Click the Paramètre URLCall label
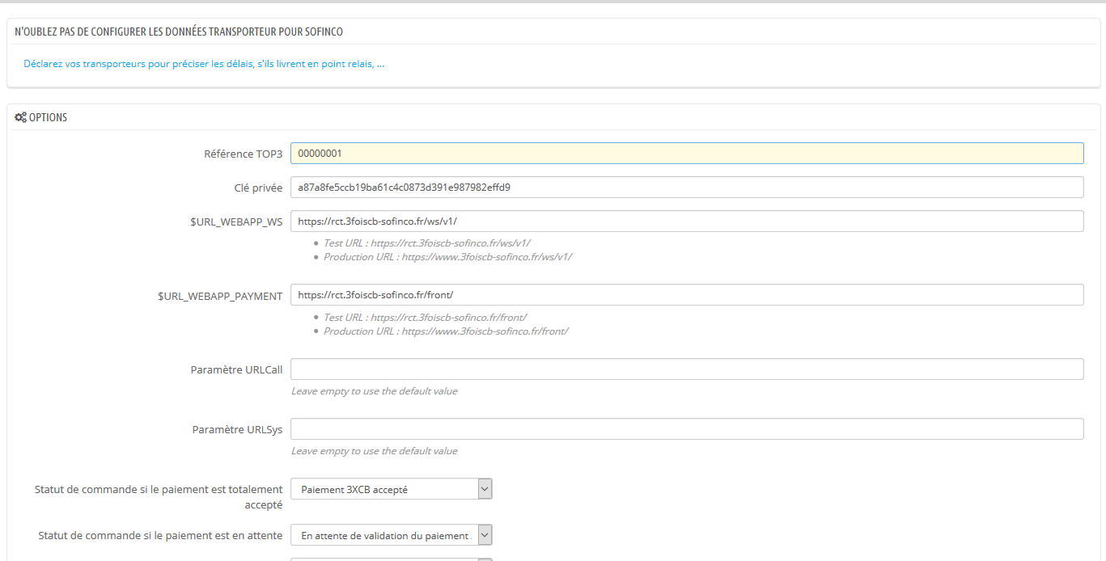1106x561 pixels. click(236, 369)
